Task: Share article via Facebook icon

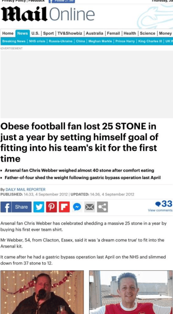Action: point(16,207)
